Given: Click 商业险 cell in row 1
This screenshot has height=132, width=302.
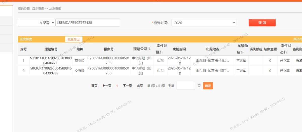Looking at the screenshot, I should (x=80, y=61).
